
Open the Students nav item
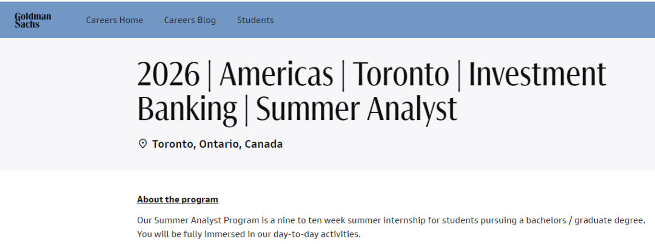point(255,20)
